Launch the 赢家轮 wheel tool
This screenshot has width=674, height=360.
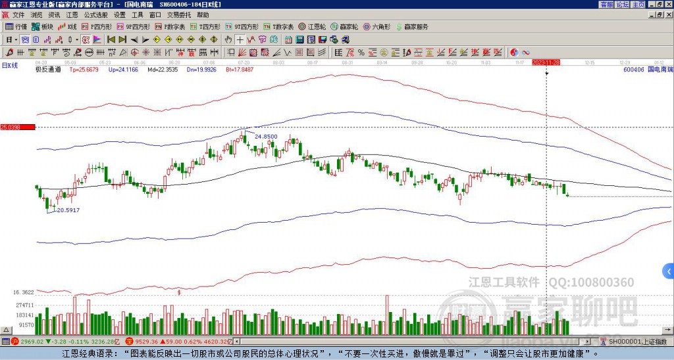point(344,26)
